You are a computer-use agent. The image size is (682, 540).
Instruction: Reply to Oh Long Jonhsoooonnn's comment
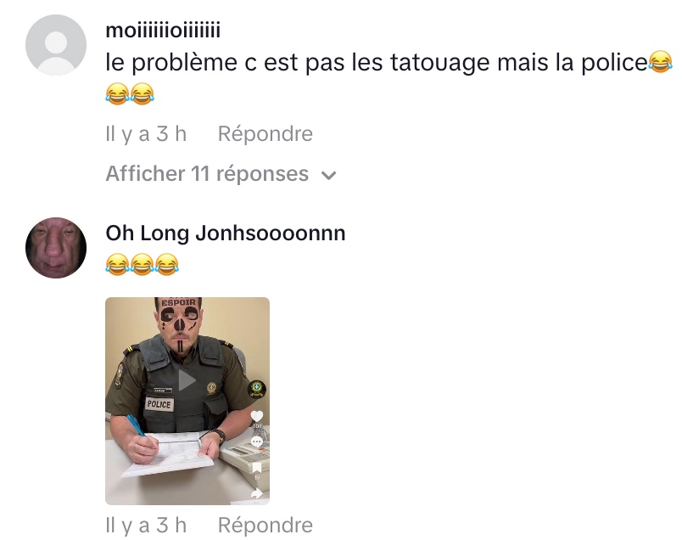[265, 526]
